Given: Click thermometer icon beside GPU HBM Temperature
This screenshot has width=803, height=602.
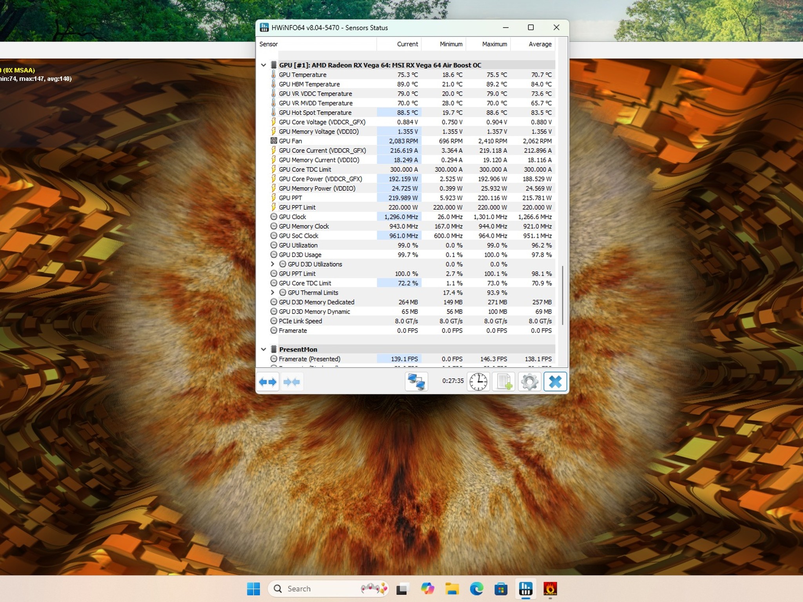Looking at the screenshot, I should pyautogui.click(x=274, y=84).
